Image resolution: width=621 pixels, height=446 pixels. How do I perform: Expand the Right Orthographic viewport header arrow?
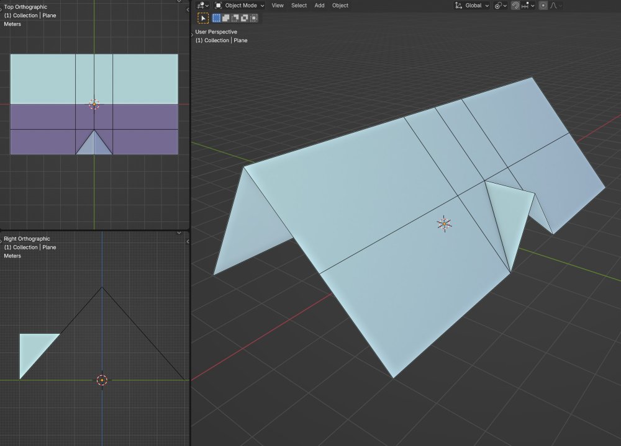[179, 233]
